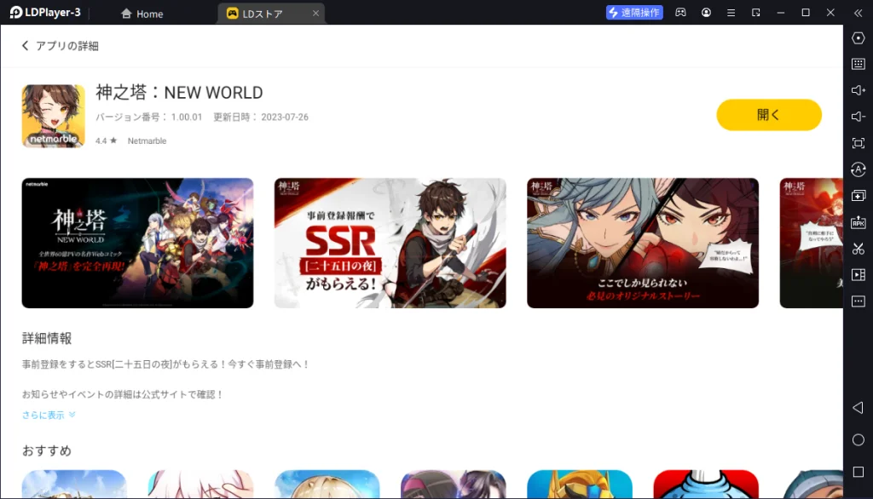Image resolution: width=873 pixels, height=499 pixels.
Task: Open the first 神之塔 NEW WORLD screenshot
Action: 137,243
